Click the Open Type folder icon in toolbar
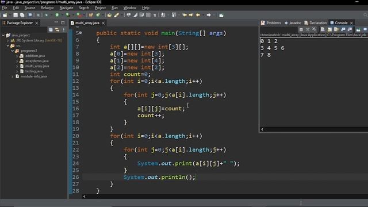Image resolution: width=368 pixels, height=207 pixels. pos(109,15)
